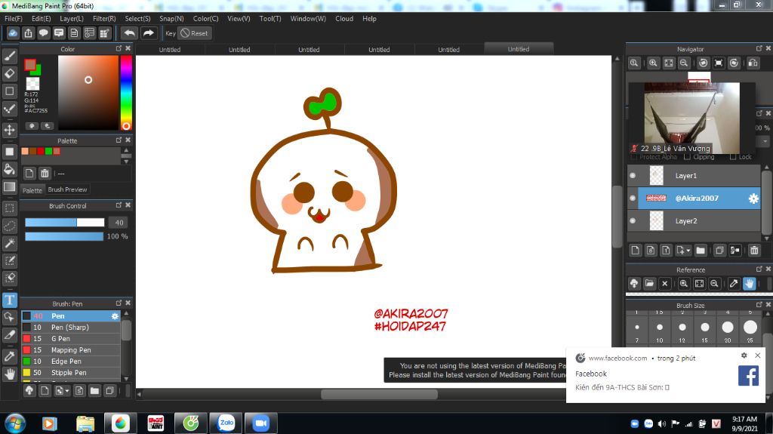Undock the Brush: Pen panel
Image resolution: width=773 pixels, height=434 pixels.
119,303
